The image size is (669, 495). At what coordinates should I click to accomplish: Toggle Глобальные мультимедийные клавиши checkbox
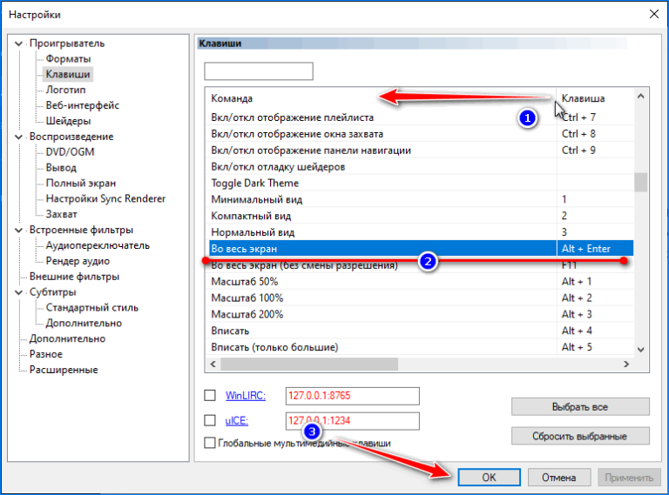tap(210, 443)
